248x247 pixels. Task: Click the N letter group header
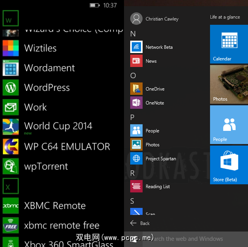pyautogui.click(x=133, y=34)
